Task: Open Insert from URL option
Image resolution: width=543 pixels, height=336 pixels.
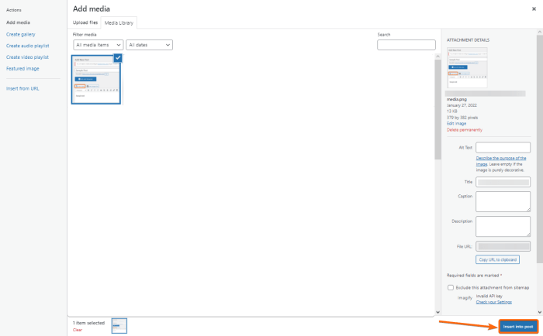Action: click(22, 88)
